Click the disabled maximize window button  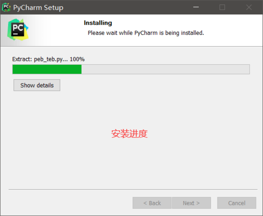pyautogui.click(x=222, y=7)
